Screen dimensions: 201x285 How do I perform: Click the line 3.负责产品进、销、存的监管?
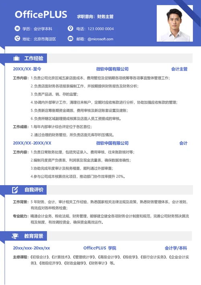55,94
